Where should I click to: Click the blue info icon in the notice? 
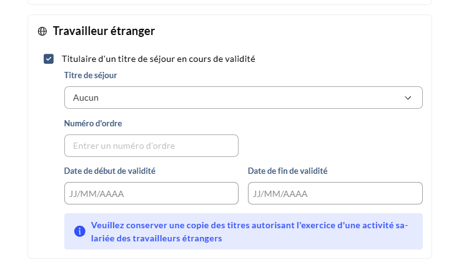(x=79, y=231)
